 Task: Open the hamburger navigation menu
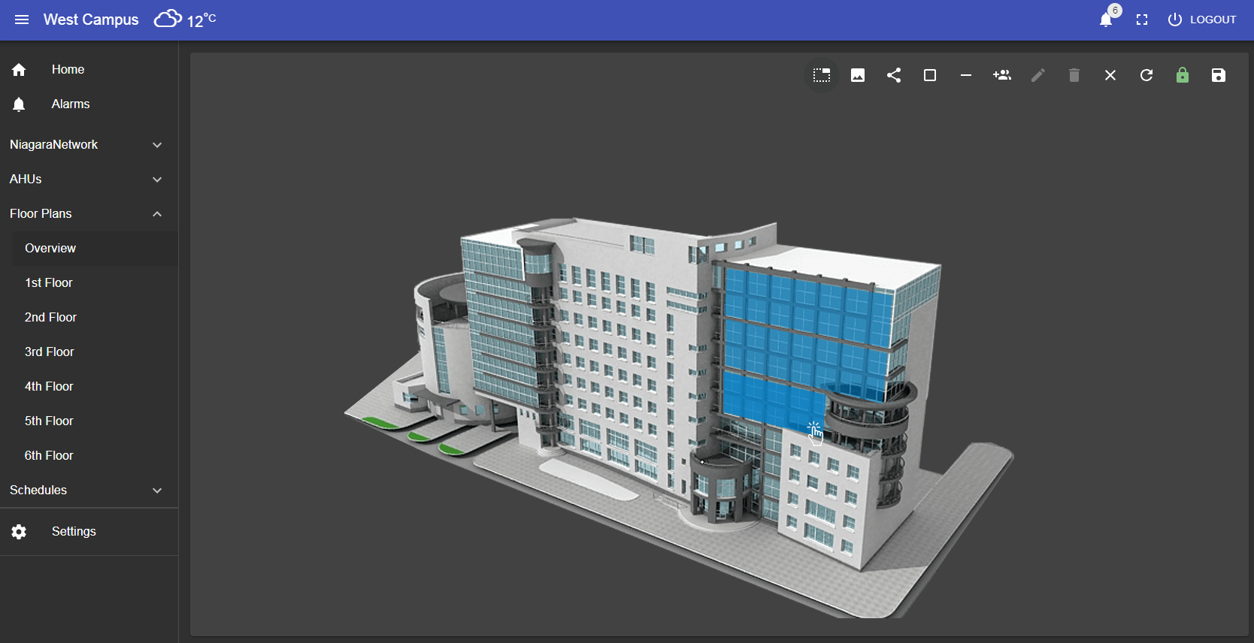22,20
